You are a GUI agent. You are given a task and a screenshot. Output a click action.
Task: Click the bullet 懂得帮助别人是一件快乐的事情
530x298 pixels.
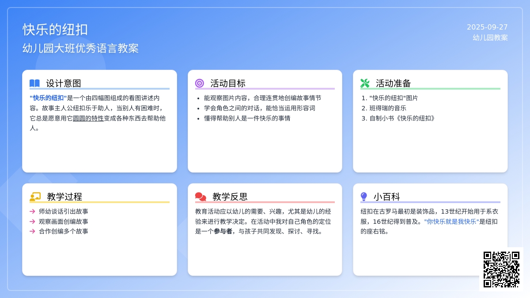tap(247, 118)
